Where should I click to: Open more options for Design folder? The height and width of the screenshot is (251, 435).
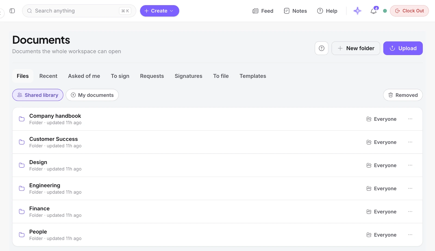click(410, 165)
